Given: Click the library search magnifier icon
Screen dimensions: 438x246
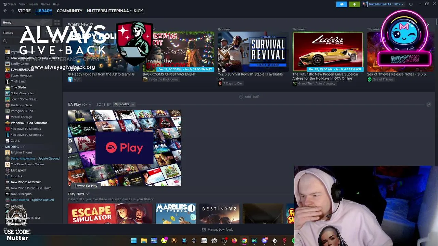Looking at the screenshot, I should click(x=5, y=41).
